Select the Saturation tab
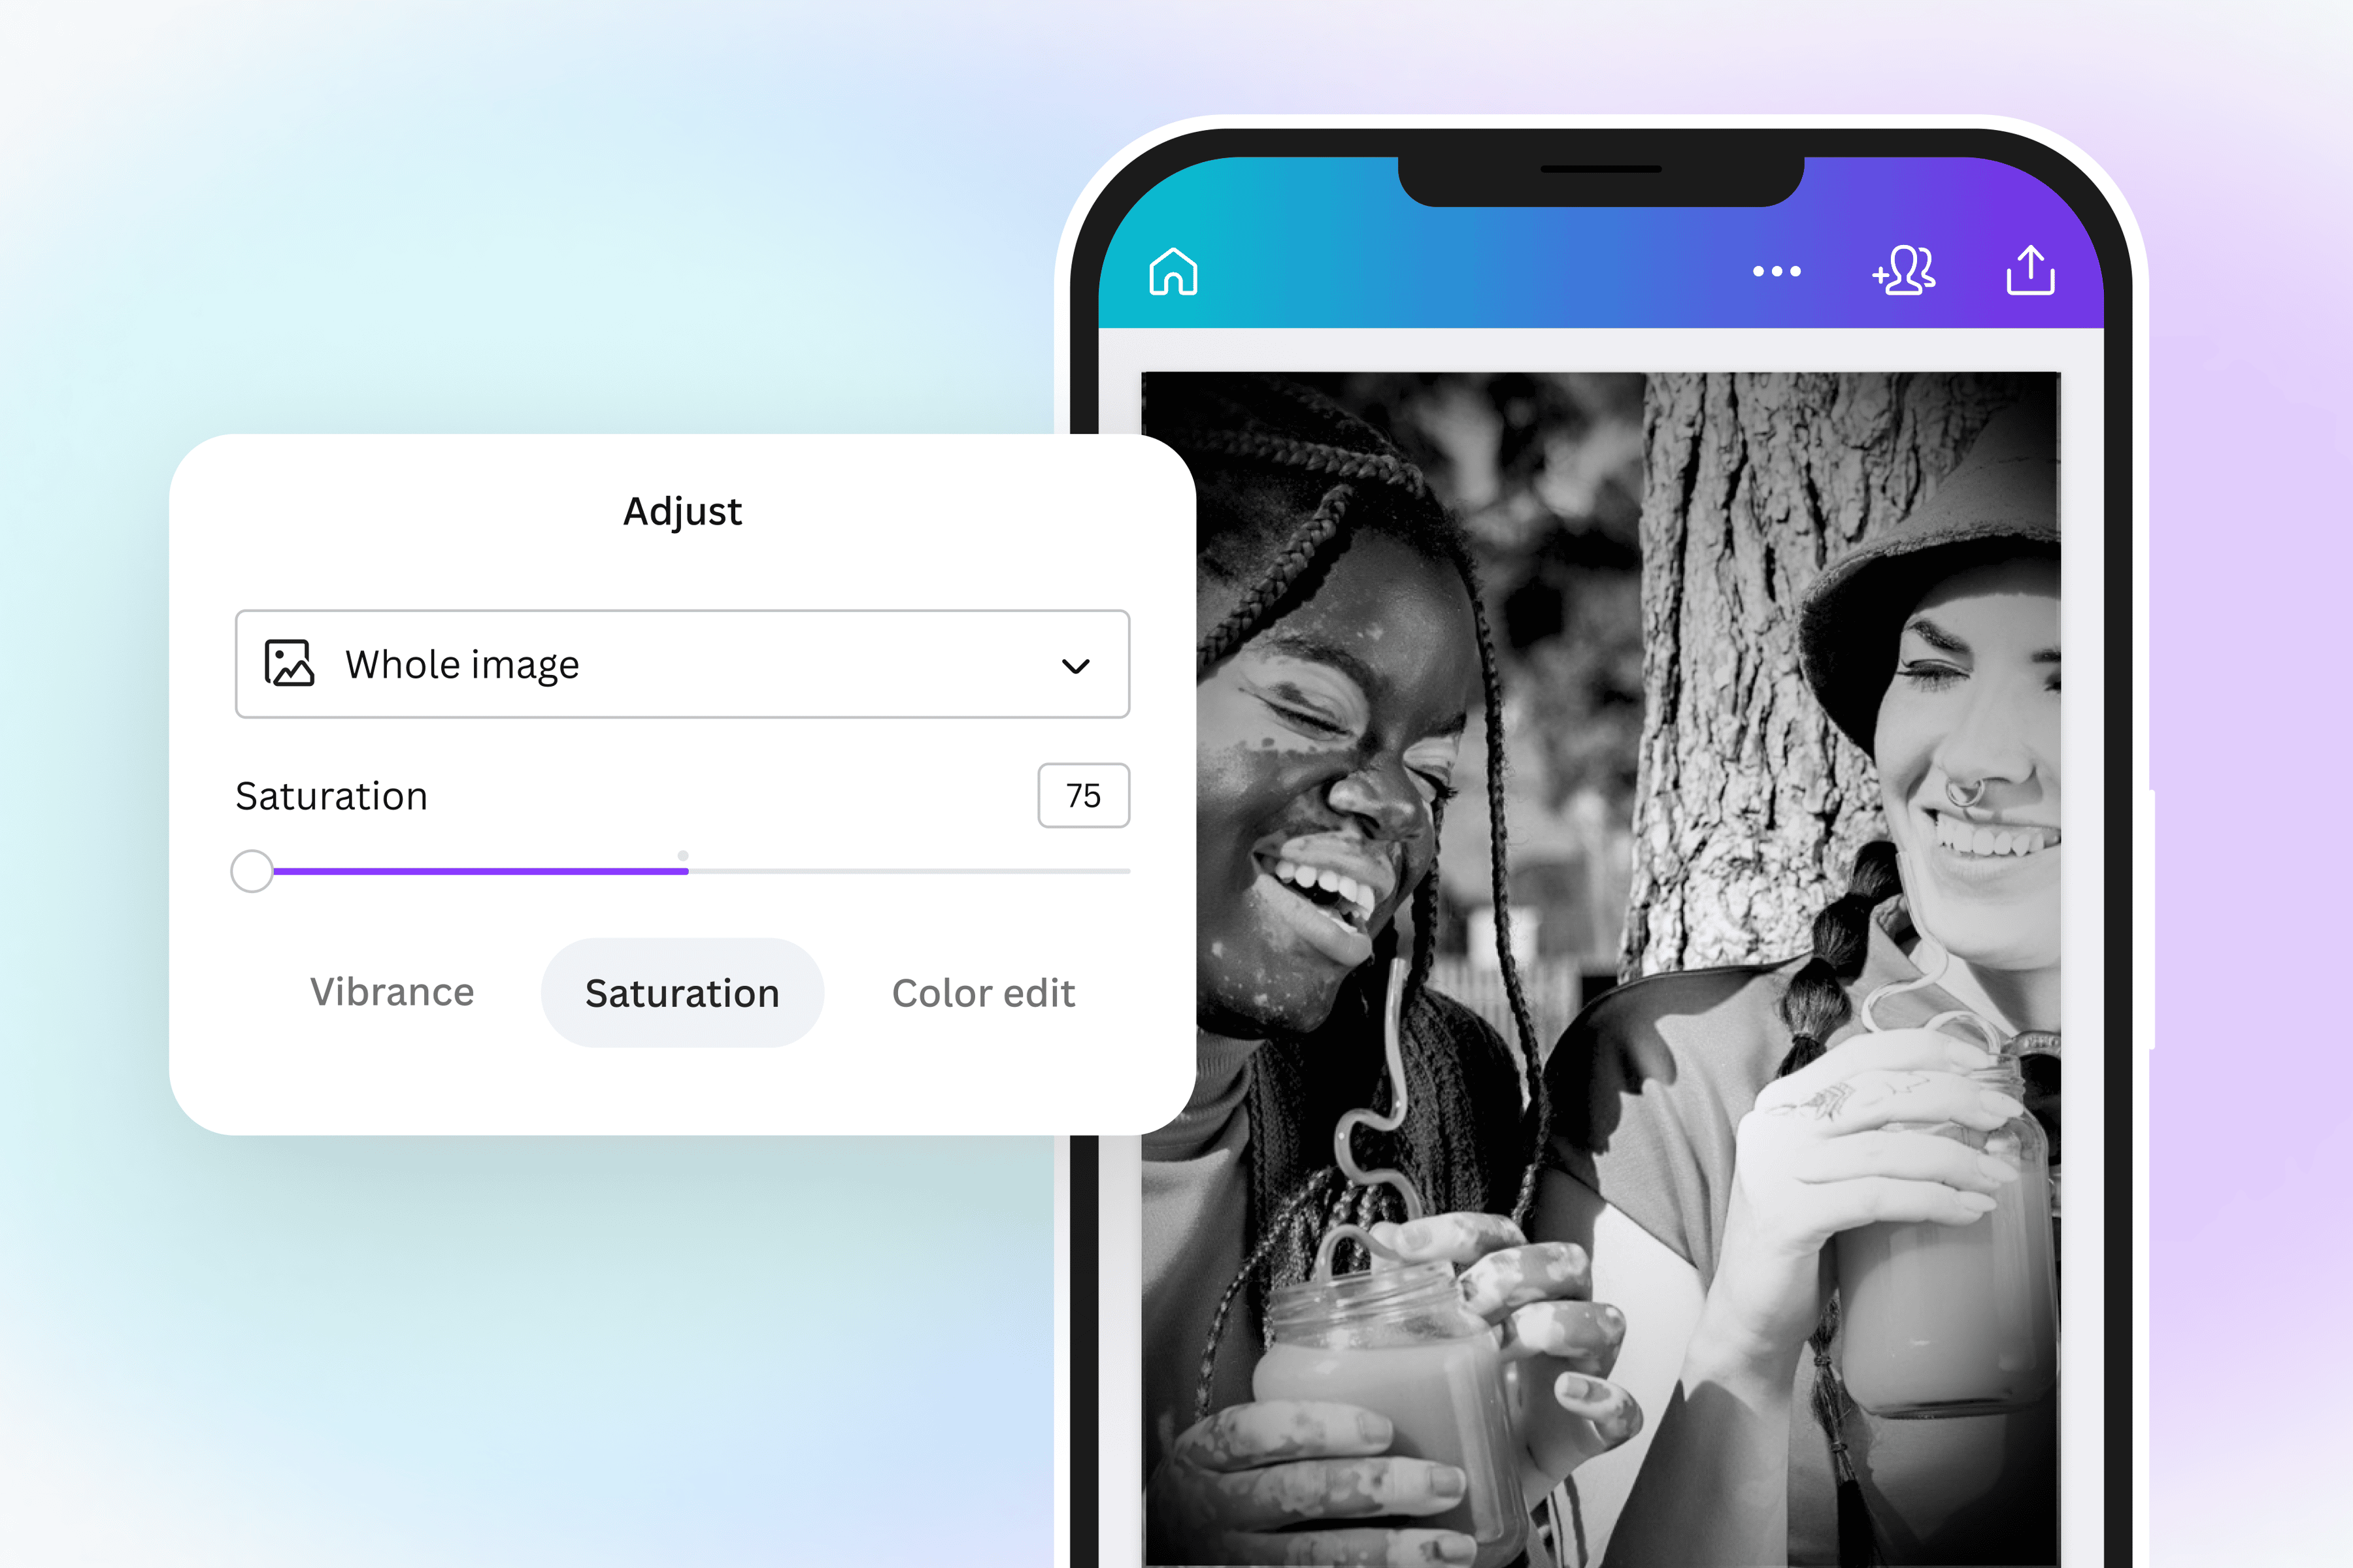Image resolution: width=2353 pixels, height=1568 pixels. click(682, 993)
